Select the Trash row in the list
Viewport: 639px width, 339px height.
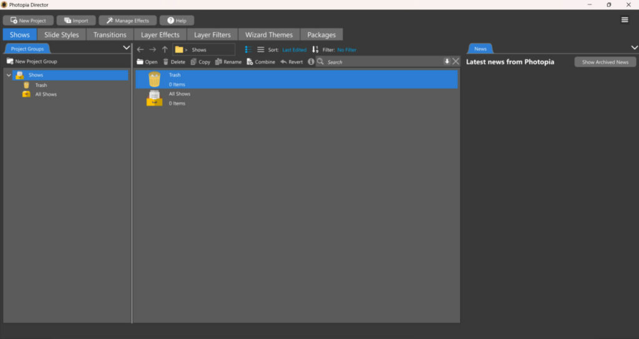296,79
